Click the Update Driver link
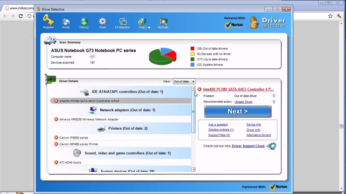This screenshot has height=194, width=346. [x=244, y=102]
